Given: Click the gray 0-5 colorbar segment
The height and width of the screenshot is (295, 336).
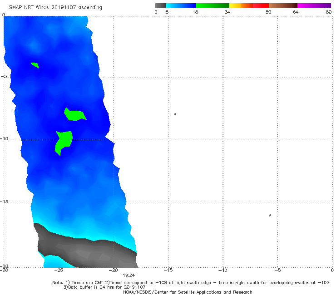Looking at the screenshot, I should pos(161,5).
